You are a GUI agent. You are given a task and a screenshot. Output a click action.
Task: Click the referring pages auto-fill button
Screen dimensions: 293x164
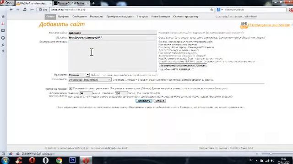click(183, 66)
